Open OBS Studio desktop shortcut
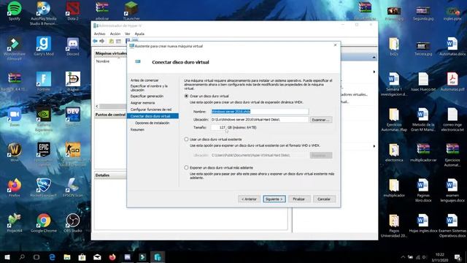This screenshot has height=263, width=467. (73, 223)
